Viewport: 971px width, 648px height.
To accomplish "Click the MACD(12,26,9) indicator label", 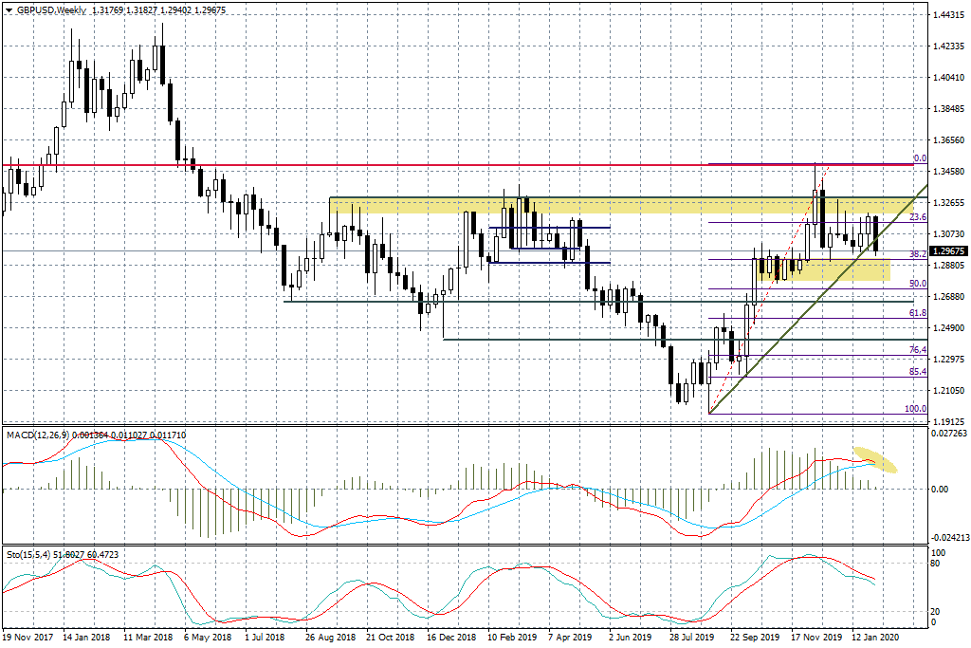I will tap(38, 434).
